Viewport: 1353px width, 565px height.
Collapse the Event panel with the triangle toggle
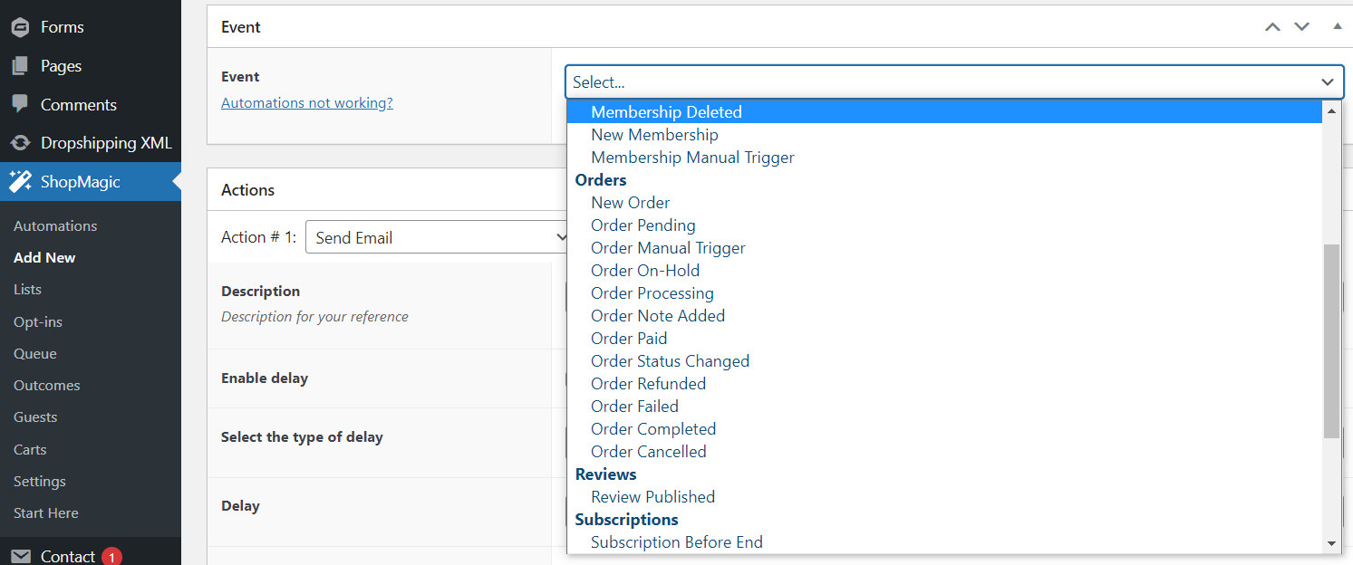coord(1338,26)
